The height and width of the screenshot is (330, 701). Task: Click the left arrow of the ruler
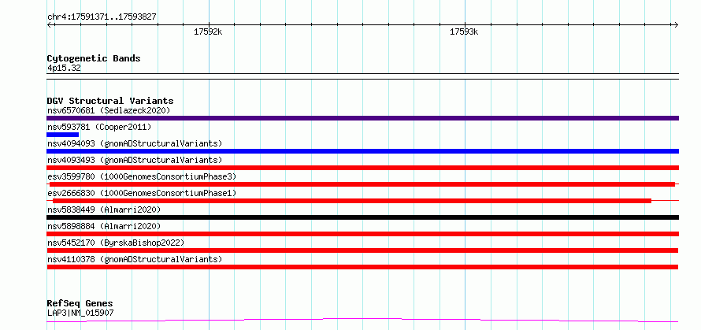coord(50,24)
